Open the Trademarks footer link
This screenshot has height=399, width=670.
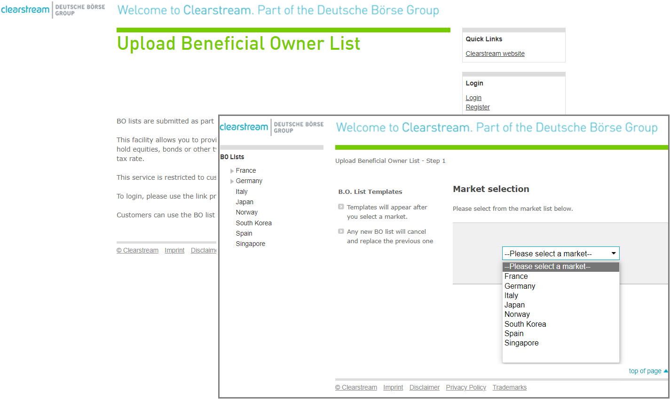click(509, 387)
